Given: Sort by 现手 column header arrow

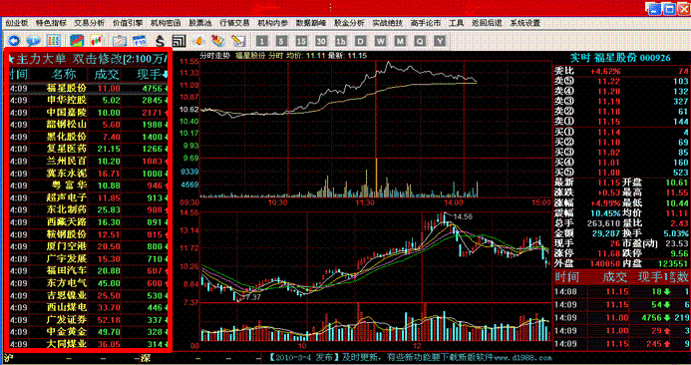Looking at the screenshot, I should (166, 75).
